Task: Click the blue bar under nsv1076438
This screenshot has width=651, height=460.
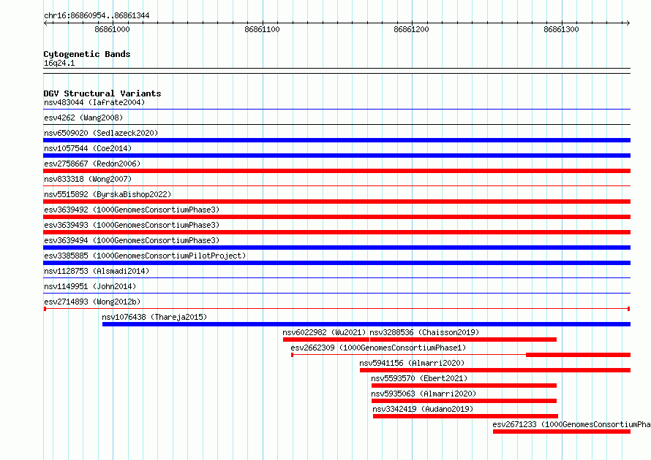Action: (x=366, y=324)
